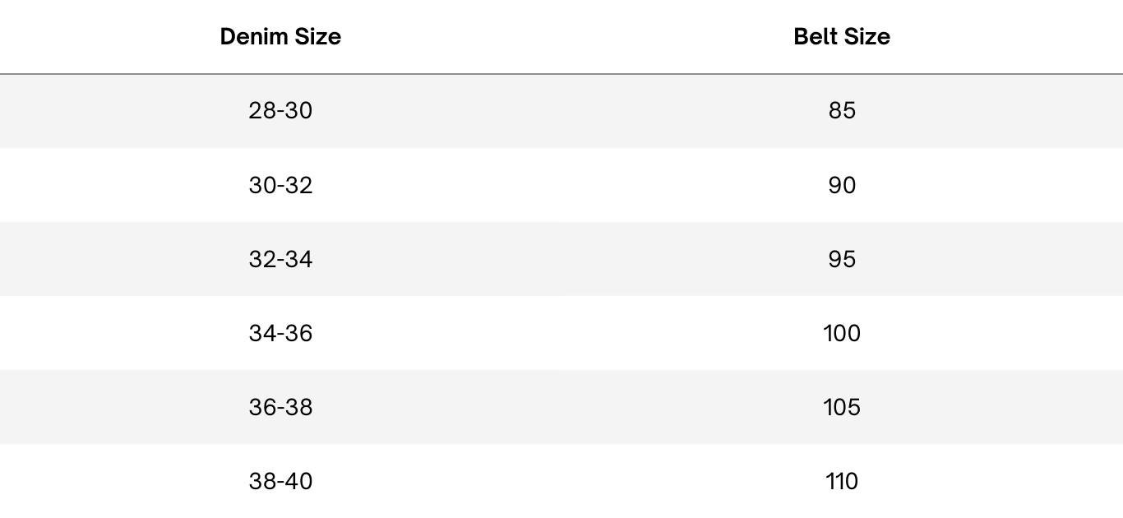Click the divider line below the table headers
This screenshot has height=518, width=1123.
(561, 74)
